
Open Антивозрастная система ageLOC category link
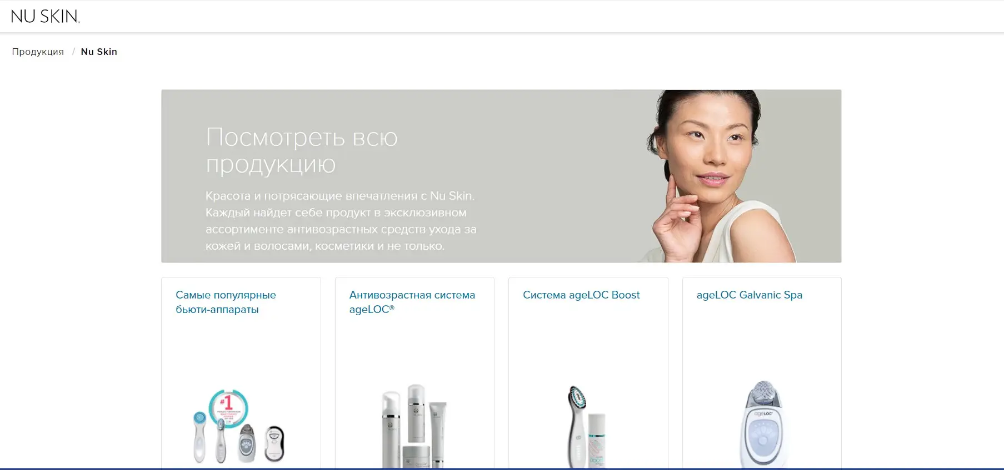coord(412,302)
